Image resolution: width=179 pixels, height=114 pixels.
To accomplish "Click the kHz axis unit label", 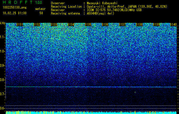I will [3, 23].
